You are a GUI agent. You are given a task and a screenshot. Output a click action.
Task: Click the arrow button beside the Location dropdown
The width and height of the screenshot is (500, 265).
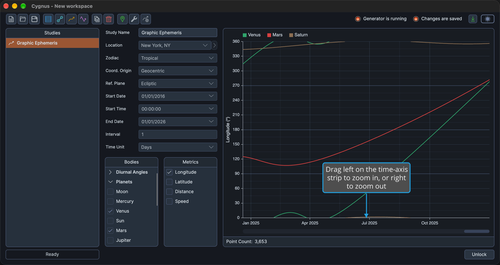214,45
